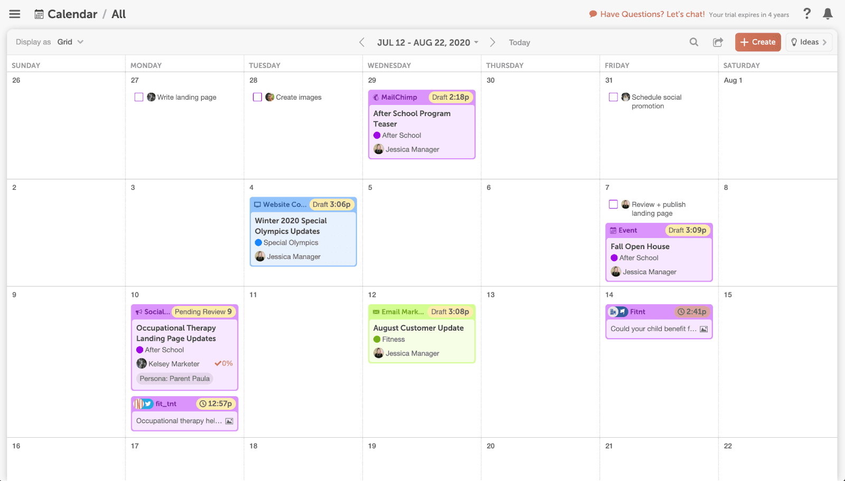The width and height of the screenshot is (845, 481).
Task: Check the Schedule social promotion task
Action: coord(613,97)
